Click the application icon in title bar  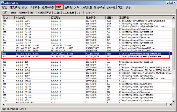tap(2, 2)
